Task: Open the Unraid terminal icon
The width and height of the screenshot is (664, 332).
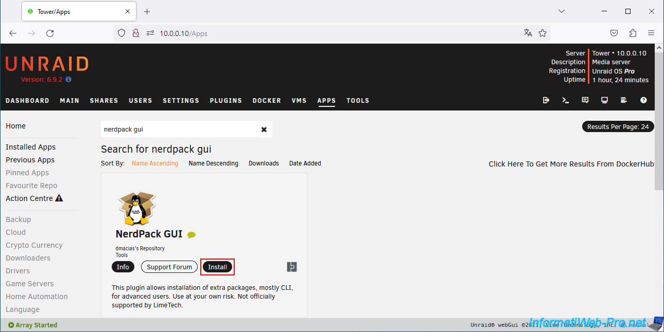Action: (x=566, y=100)
